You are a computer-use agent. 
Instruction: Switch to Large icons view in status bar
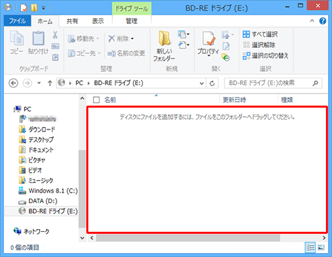(x=321, y=247)
